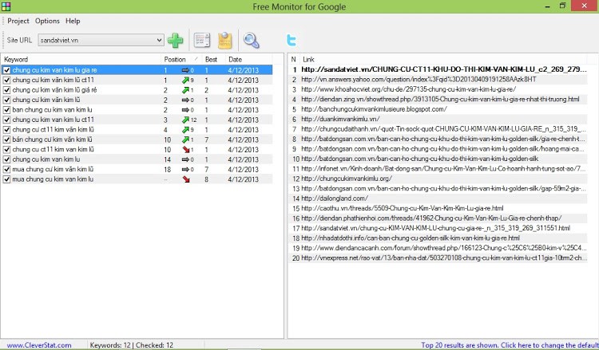Toggle checkbox for 'mua chung cư kim văn kim lũ'

coord(6,169)
